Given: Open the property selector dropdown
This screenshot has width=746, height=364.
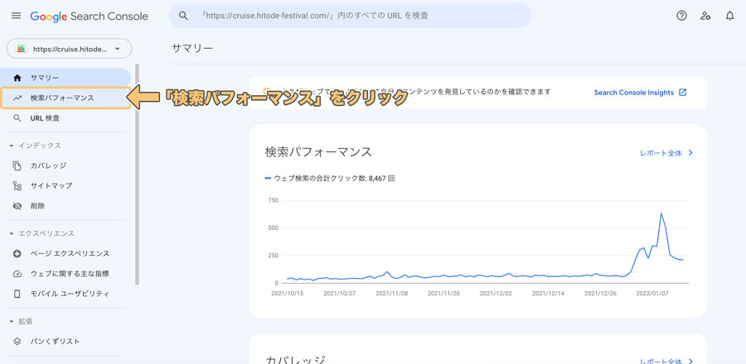Looking at the screenshot, I should [70, 49].
